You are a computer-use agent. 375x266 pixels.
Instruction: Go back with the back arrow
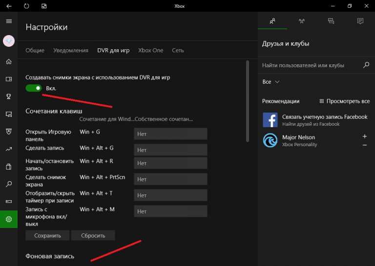pos(9,6)
